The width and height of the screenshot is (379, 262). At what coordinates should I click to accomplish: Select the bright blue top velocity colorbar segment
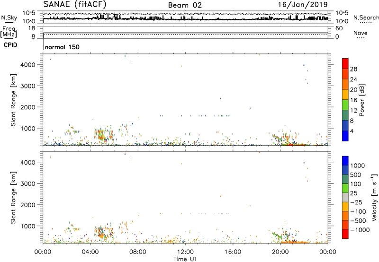[345, 161]
